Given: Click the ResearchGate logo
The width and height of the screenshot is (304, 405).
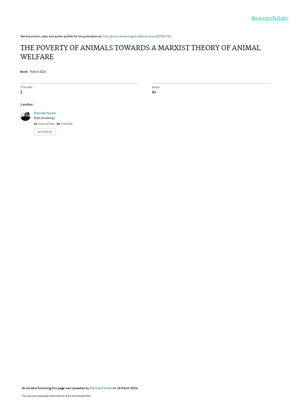Looking at the screenshot, I should (270, 19).
